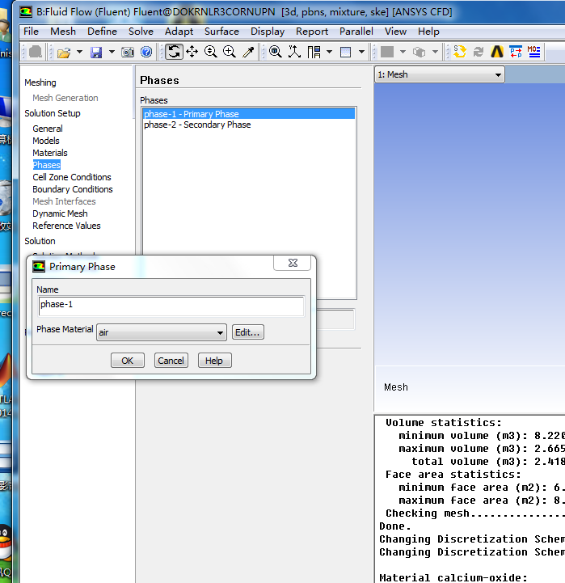Click the Solution heading in navigation tree
Screen dimensions: 565x583
click(40, 241)
